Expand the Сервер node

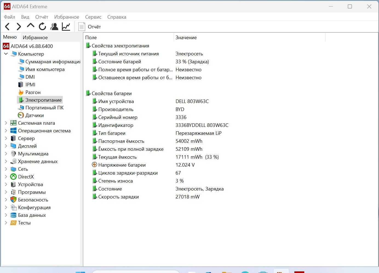[6, 138]
